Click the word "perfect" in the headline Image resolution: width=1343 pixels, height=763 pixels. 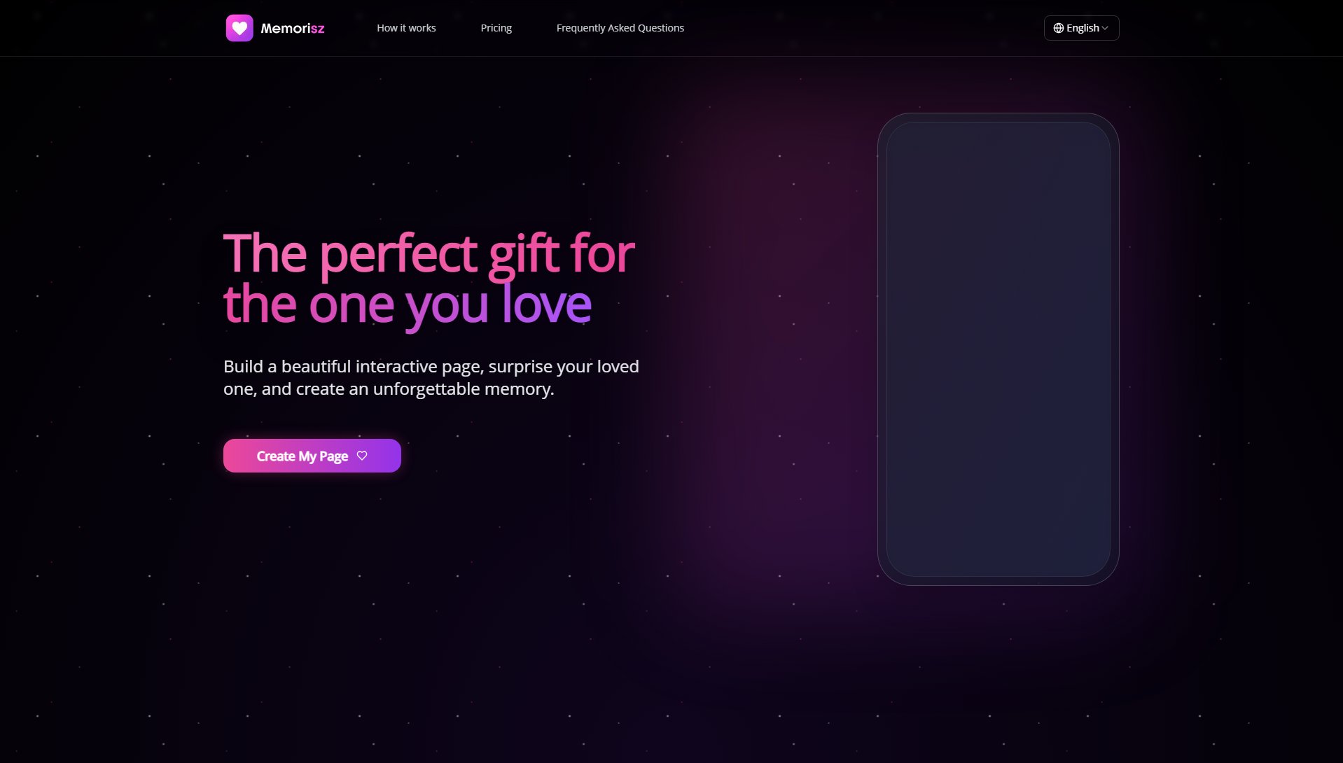point(398,255)
